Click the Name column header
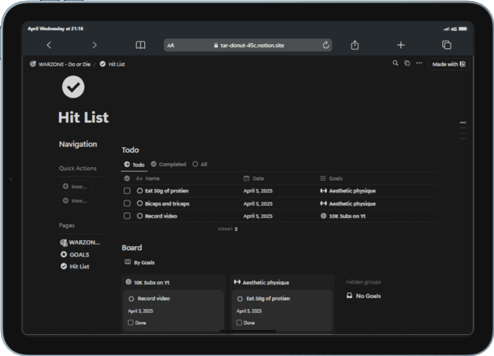Image resolution: width=494 pixels, height=356 pixels. 148,178
